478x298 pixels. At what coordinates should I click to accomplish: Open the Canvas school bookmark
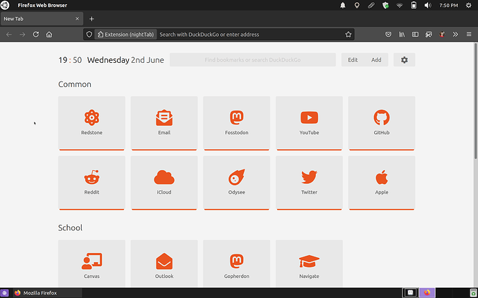point(91,263)
